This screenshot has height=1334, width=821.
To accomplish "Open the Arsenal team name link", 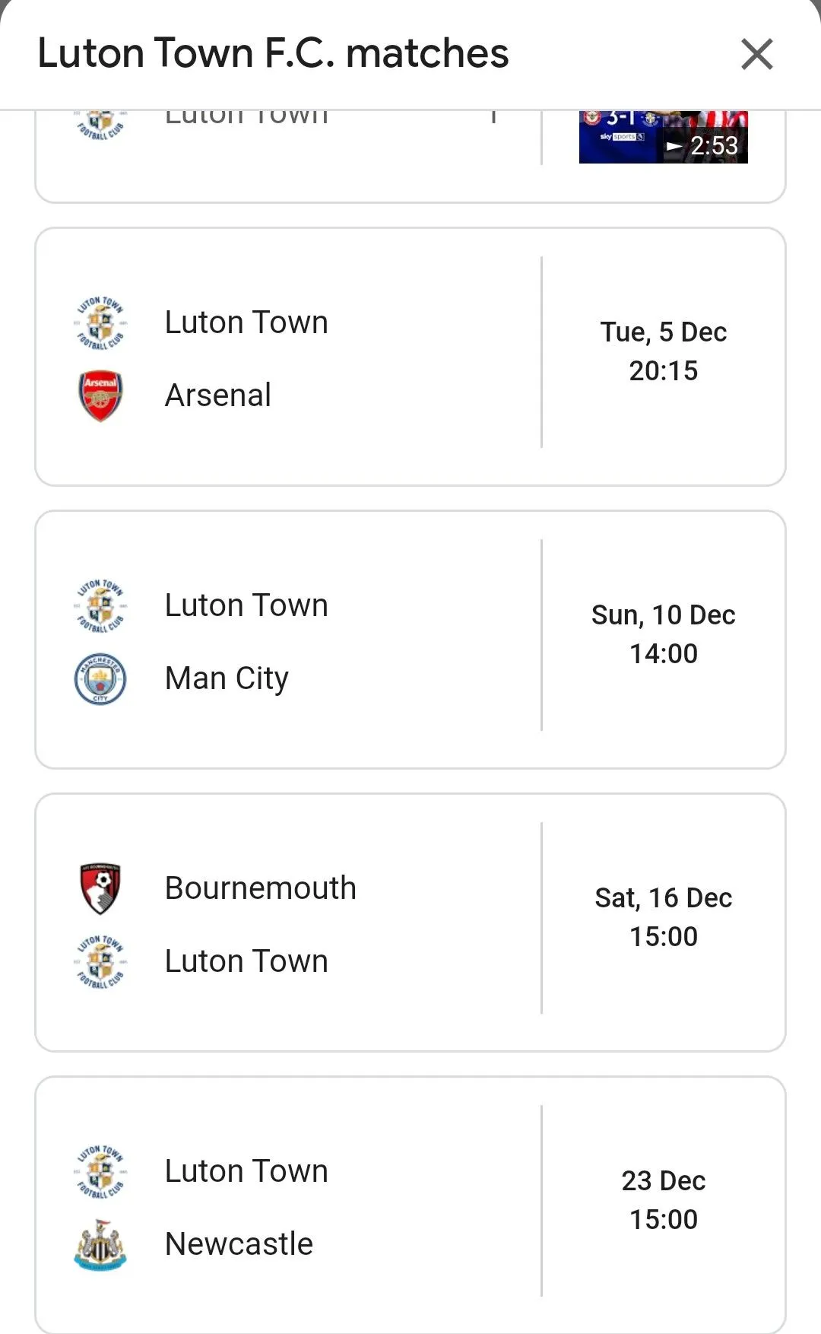I will 218,395.
